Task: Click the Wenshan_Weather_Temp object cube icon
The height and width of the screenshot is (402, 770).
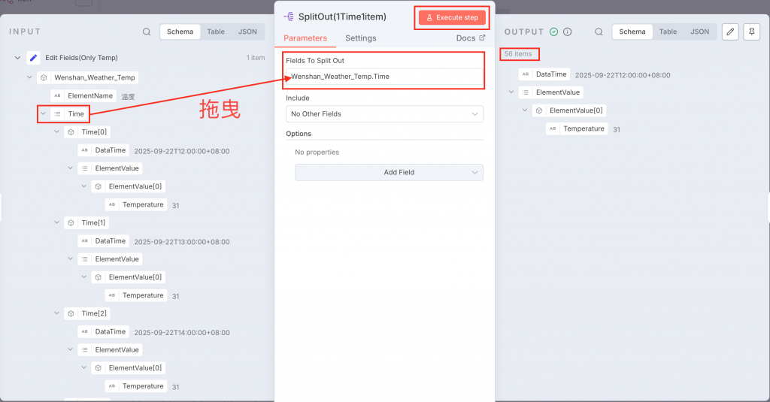Action: point(44,77)
